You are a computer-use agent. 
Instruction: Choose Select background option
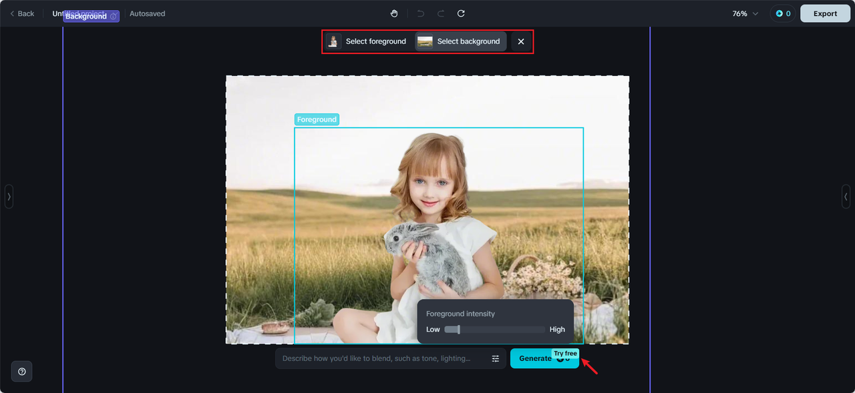pyautogui.click(x=460, y=41)
